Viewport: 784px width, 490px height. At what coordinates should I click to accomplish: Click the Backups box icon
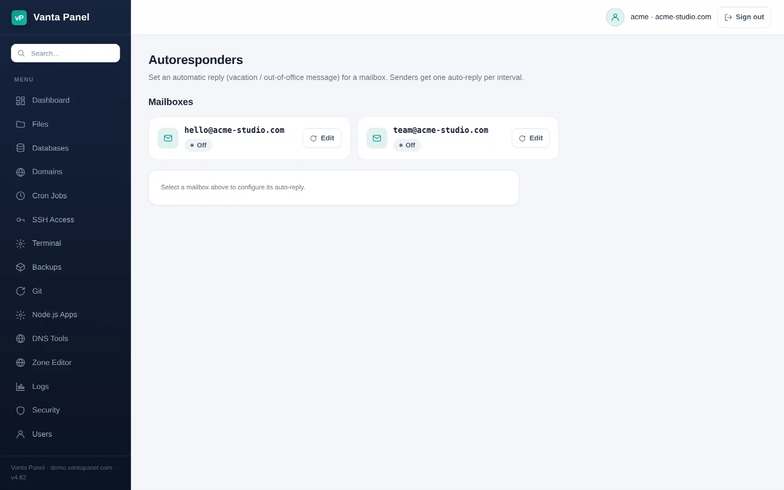20,267
